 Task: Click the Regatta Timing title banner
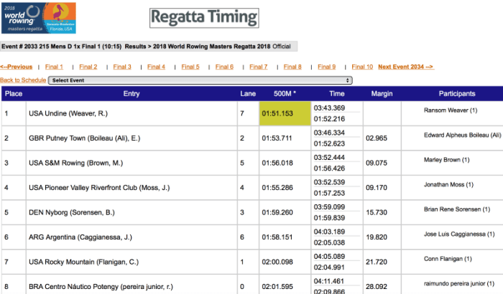(x=204, y=18)
